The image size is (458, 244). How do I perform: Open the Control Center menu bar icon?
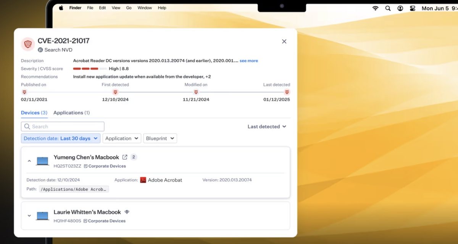point(412,8)
